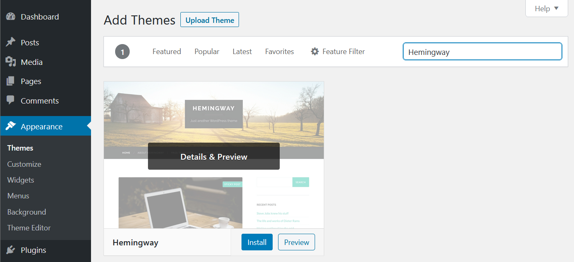Click the Upload Theme button

[209, 20]
